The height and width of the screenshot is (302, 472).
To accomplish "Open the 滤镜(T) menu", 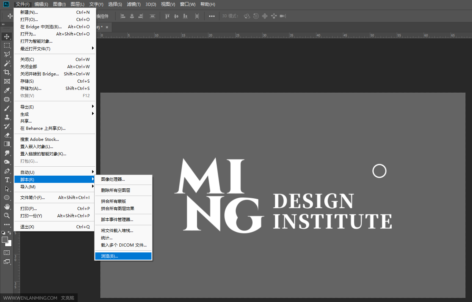I will click(x=134, y=4).
